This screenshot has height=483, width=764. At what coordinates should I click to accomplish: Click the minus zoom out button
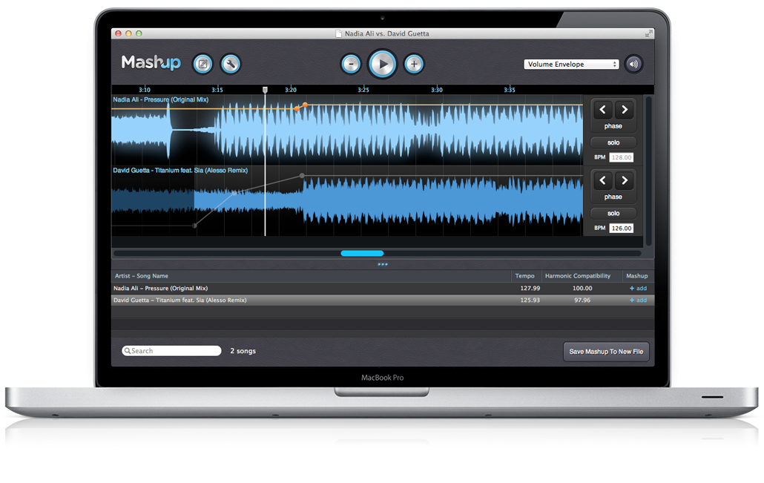351,64
